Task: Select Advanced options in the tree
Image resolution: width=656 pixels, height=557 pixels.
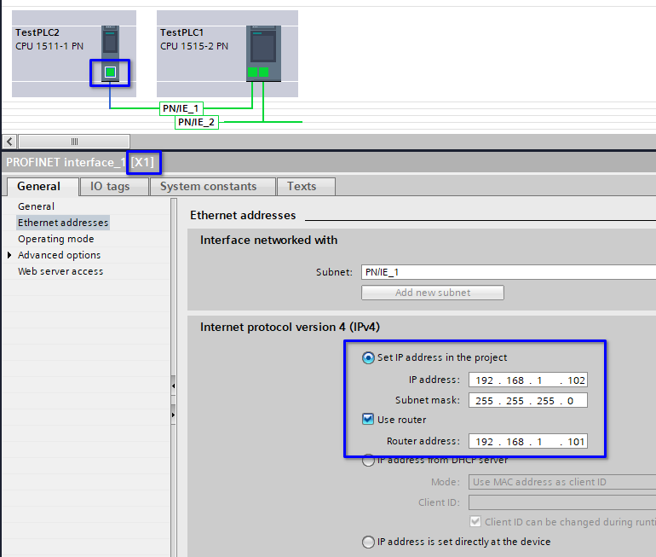Action: coord(59,255)
